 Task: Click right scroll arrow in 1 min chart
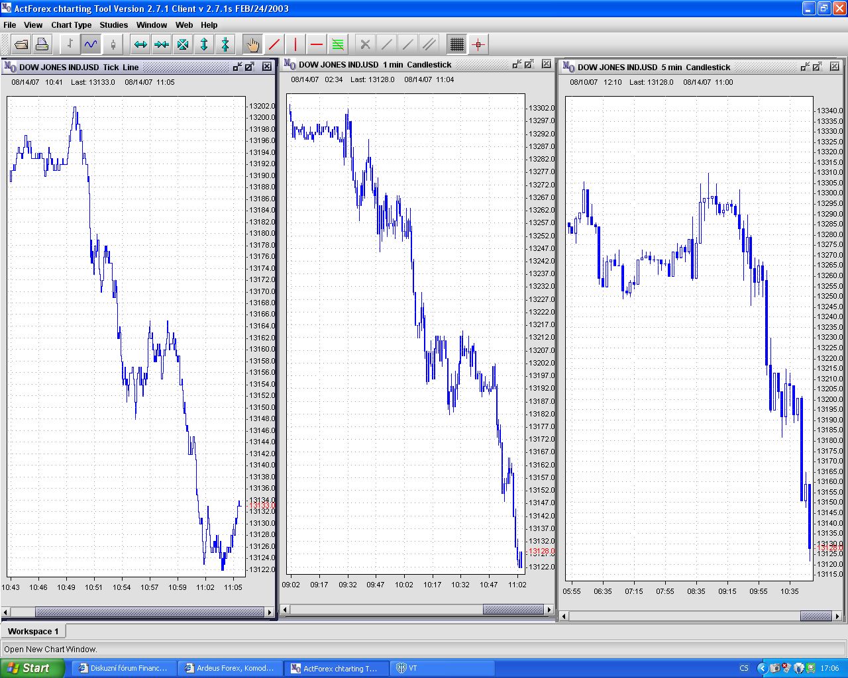pyautogui.click(x=549, y=610)
